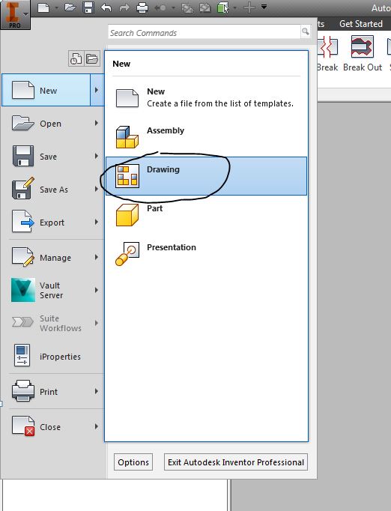391x511 pixels.
Task: Create a new Assembly file
Action: [x=206, y=137]
